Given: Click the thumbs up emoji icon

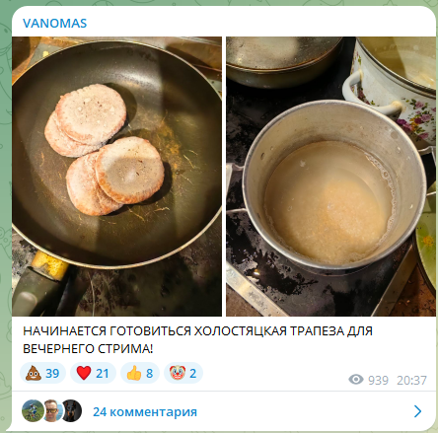Looking at the screenshot, I should click(134, 373).
